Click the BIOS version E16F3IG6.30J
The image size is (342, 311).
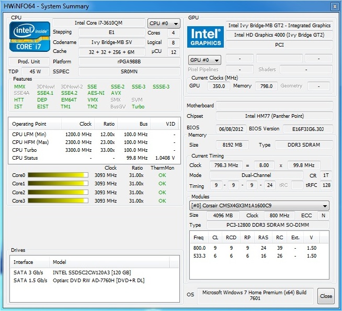308,129
